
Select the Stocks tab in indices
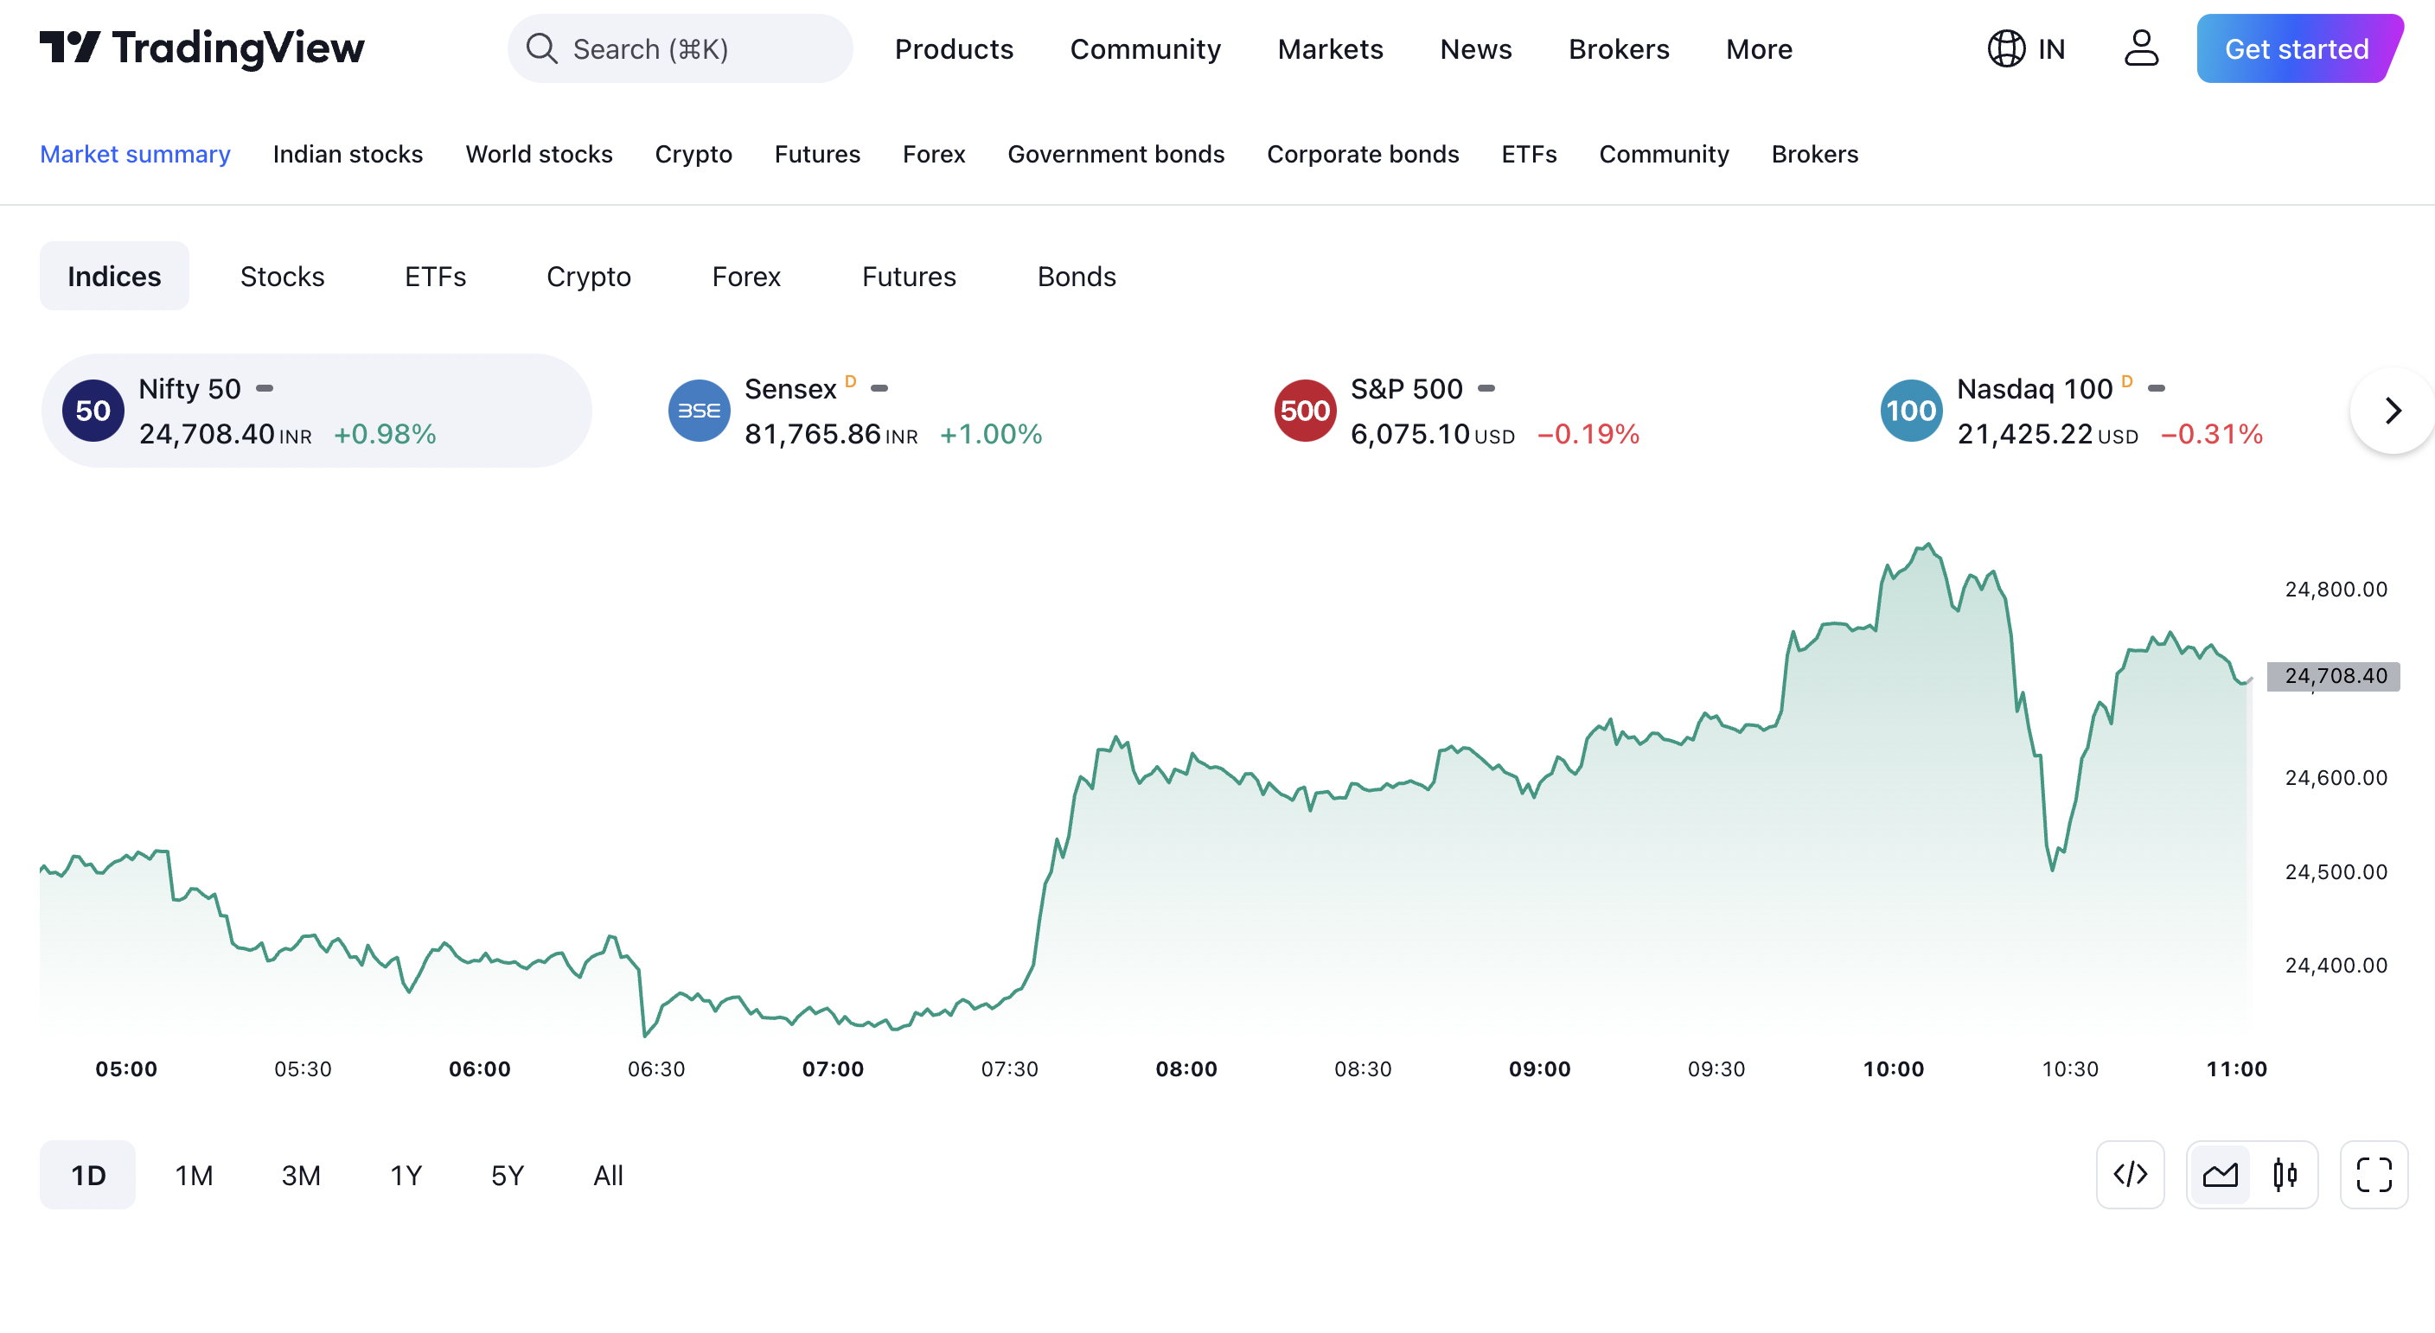point(281,274)
